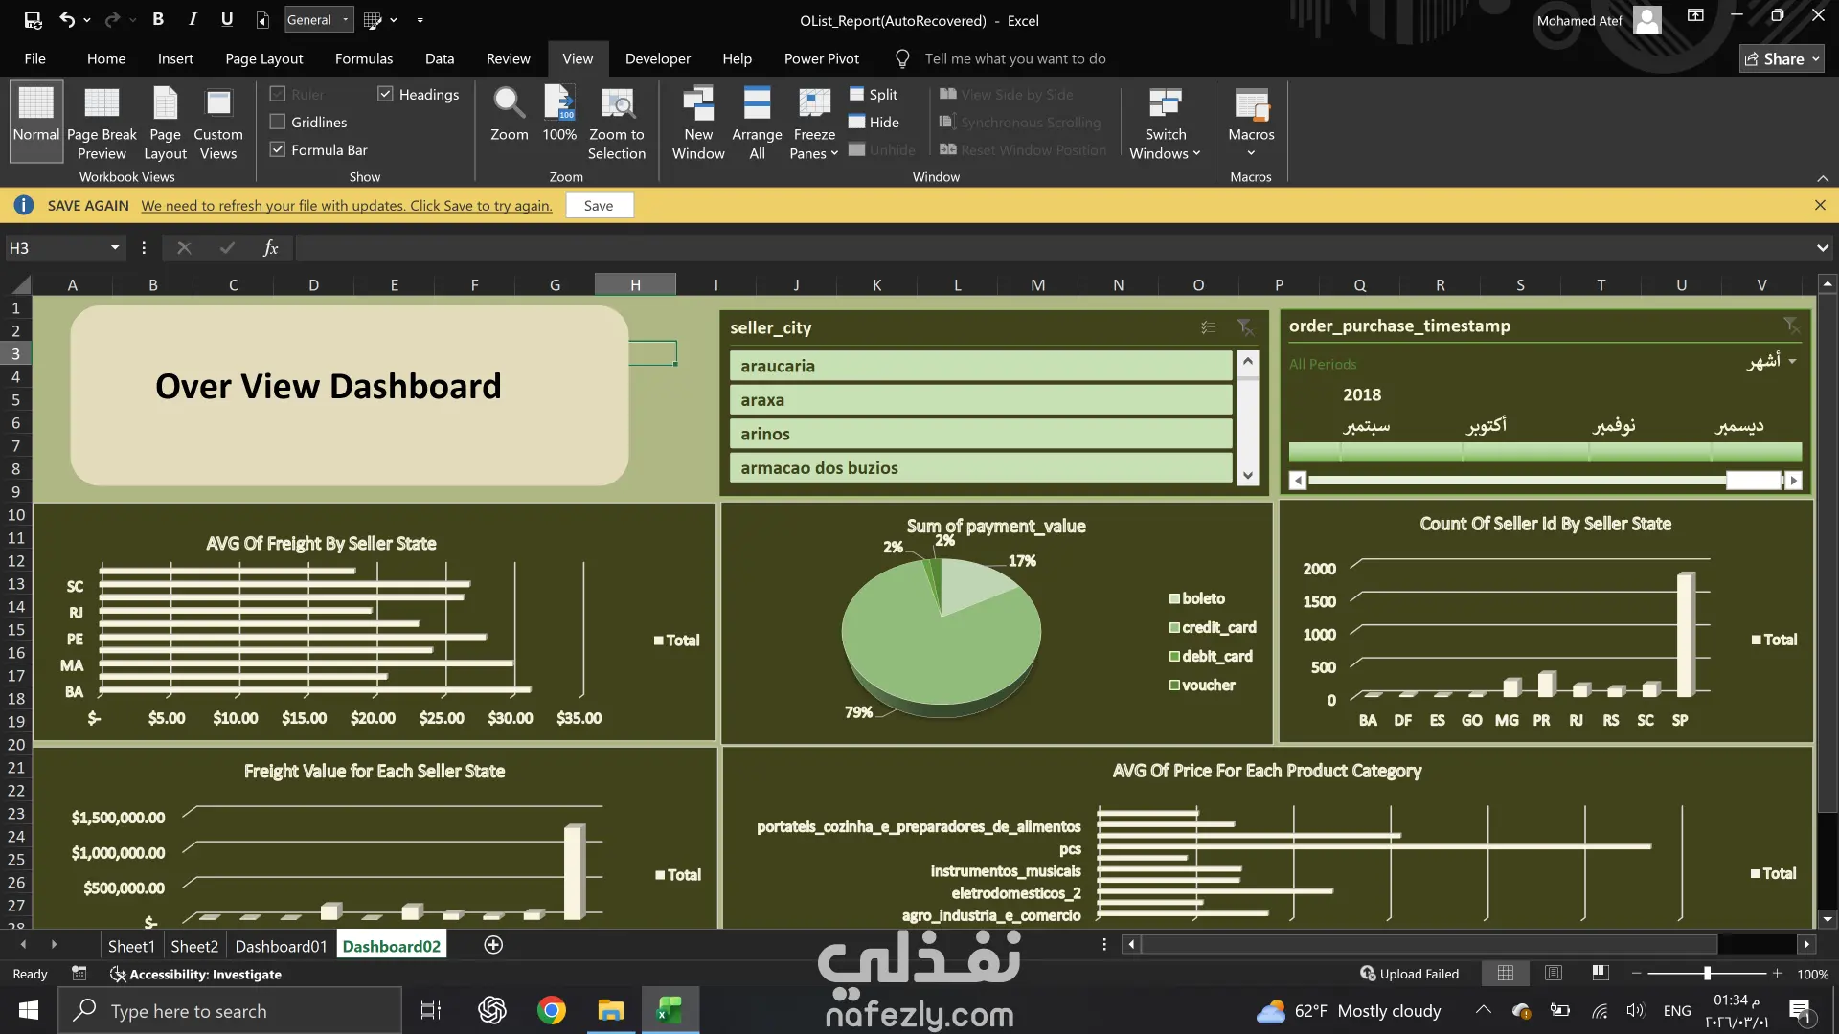Click the Custom Views icon
The image size is (1839, 1034).
point(218,104)
